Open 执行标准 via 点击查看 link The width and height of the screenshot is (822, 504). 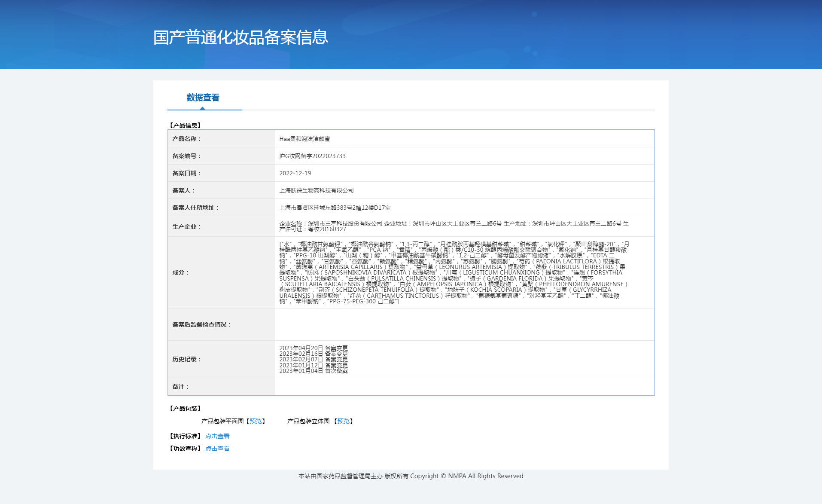pyautogui.click(x=217, y=436)
